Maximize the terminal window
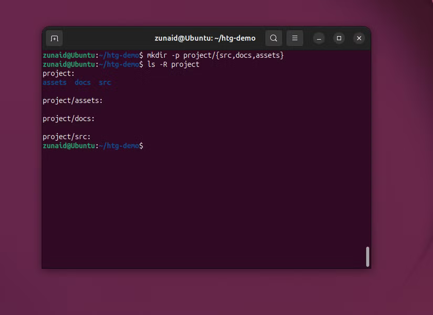This screenshot has height=315, width=433. [x=339, y=38]
